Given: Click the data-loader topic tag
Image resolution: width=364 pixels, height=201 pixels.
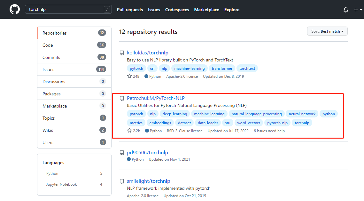Looking at the screenshot, I should click(208, 123).
